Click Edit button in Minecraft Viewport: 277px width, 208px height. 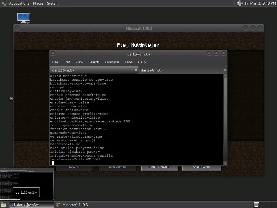click(x=74, y=168)
